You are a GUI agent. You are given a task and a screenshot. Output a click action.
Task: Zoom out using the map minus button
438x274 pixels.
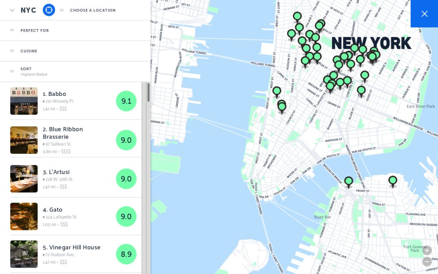[427, 262]
